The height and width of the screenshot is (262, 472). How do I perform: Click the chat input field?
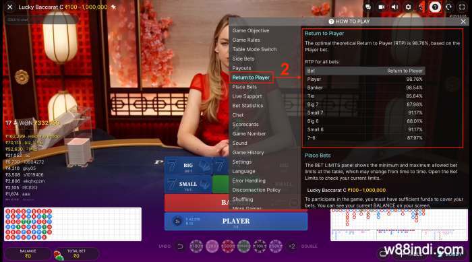click(x=41, y=20)
